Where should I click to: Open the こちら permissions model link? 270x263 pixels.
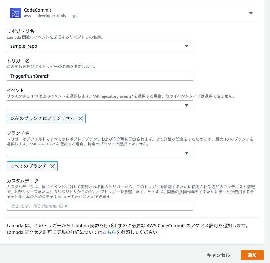point(109,232)
